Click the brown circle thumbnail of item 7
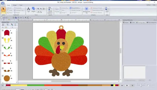The height and width of the screenshot is (90, 157). pyautogui.click(x=7, y=78)
